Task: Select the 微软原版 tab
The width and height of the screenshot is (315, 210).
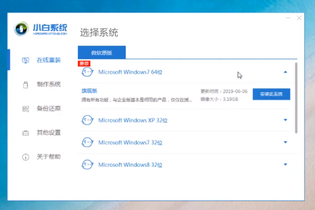Action: 102,53
